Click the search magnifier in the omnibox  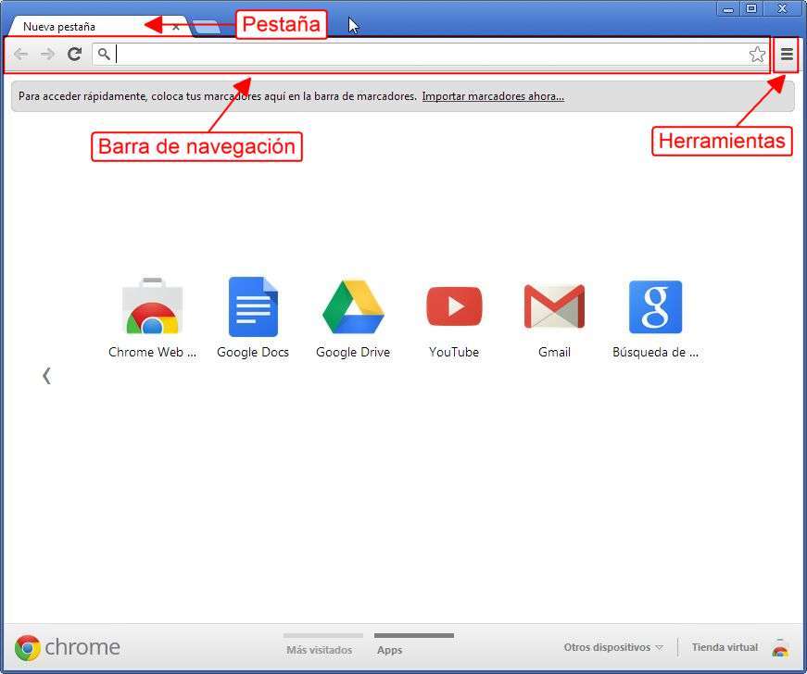[104, 54]
